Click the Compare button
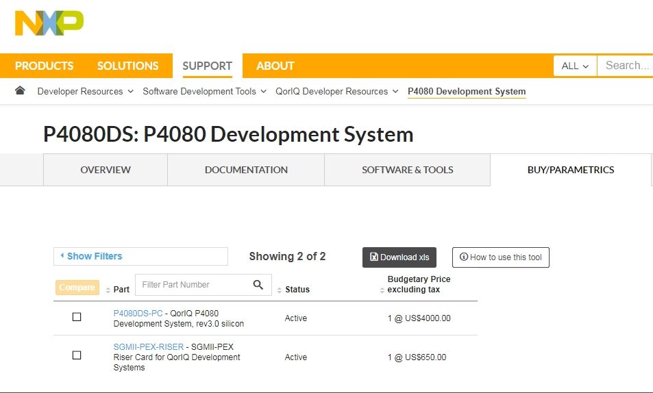The height and width of the screenshot is (393, 653). pyautogui.click(x=77, y=288)
